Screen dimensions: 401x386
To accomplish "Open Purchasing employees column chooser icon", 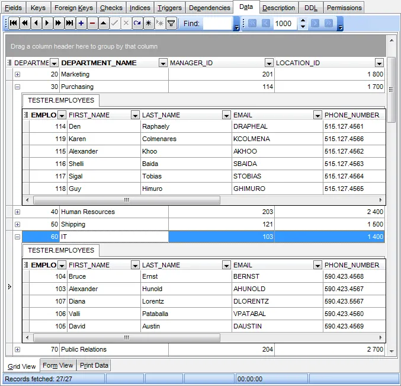I will (26, 115).
